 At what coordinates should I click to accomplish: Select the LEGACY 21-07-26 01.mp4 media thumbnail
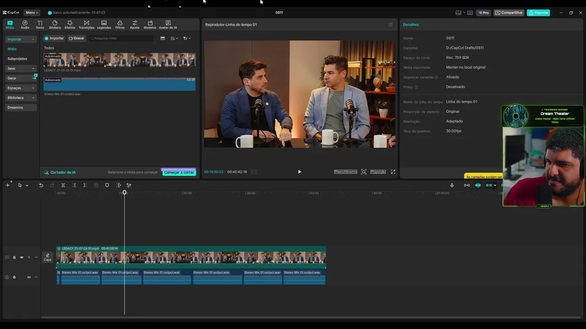click(x=119, y=60)
